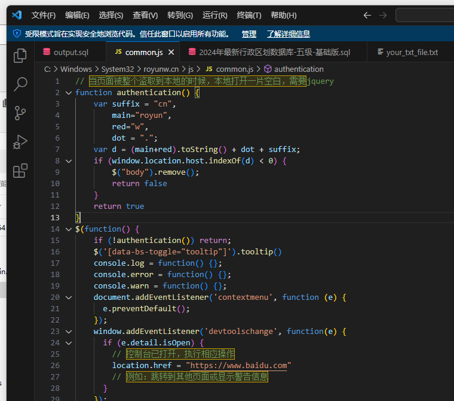Click the C: breadcrumb segment
Screen dimensions: 454x401
point(47,69)
